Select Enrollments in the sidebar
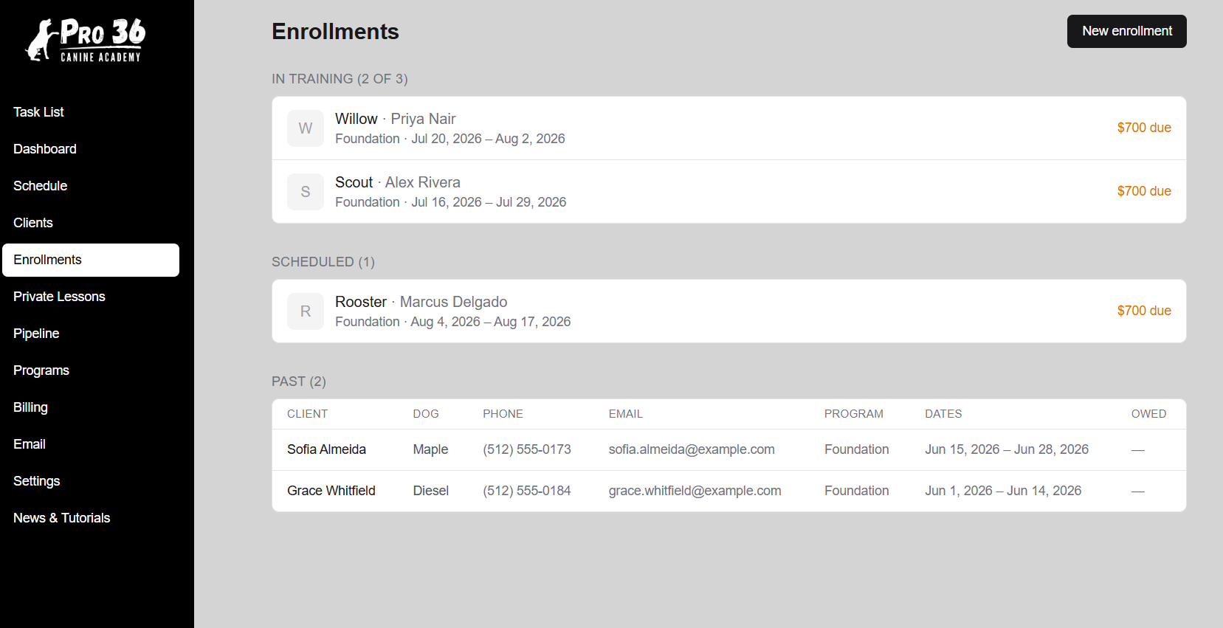 [91, 260]
